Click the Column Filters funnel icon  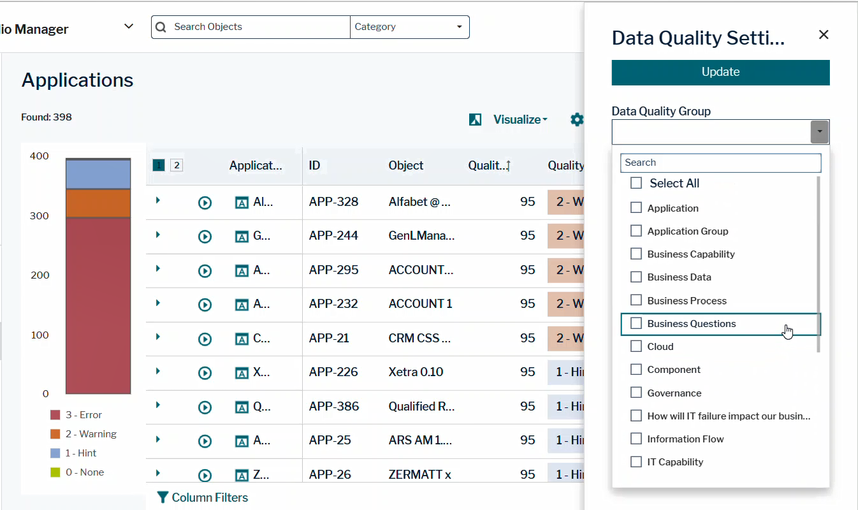coord(162,497)
